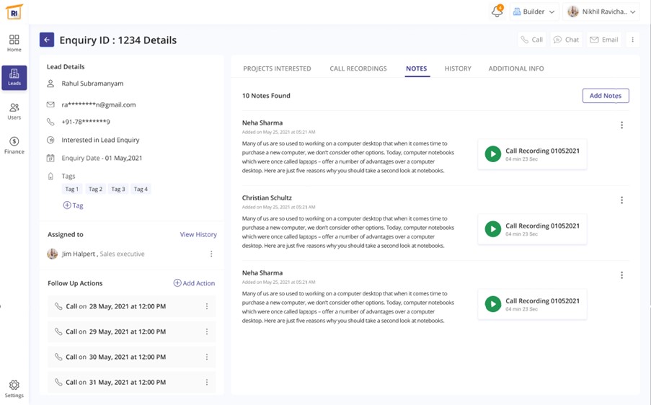
Task: Open Users section in sidebar
Action: point(14,111)
